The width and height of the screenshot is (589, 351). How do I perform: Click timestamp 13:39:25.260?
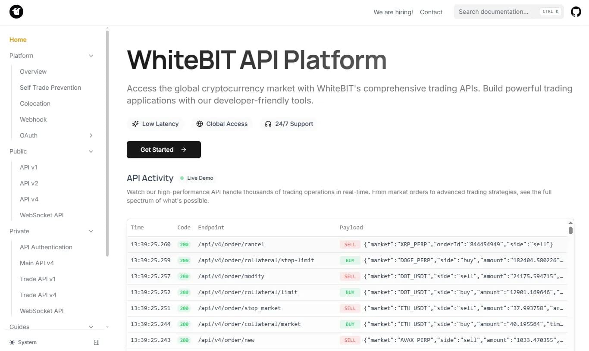(150, 244)
